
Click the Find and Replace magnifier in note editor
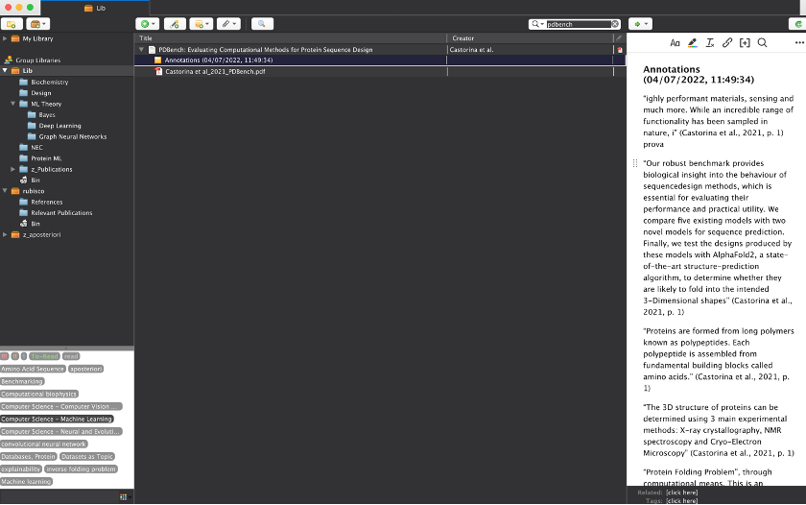click(x=762, y=43)
